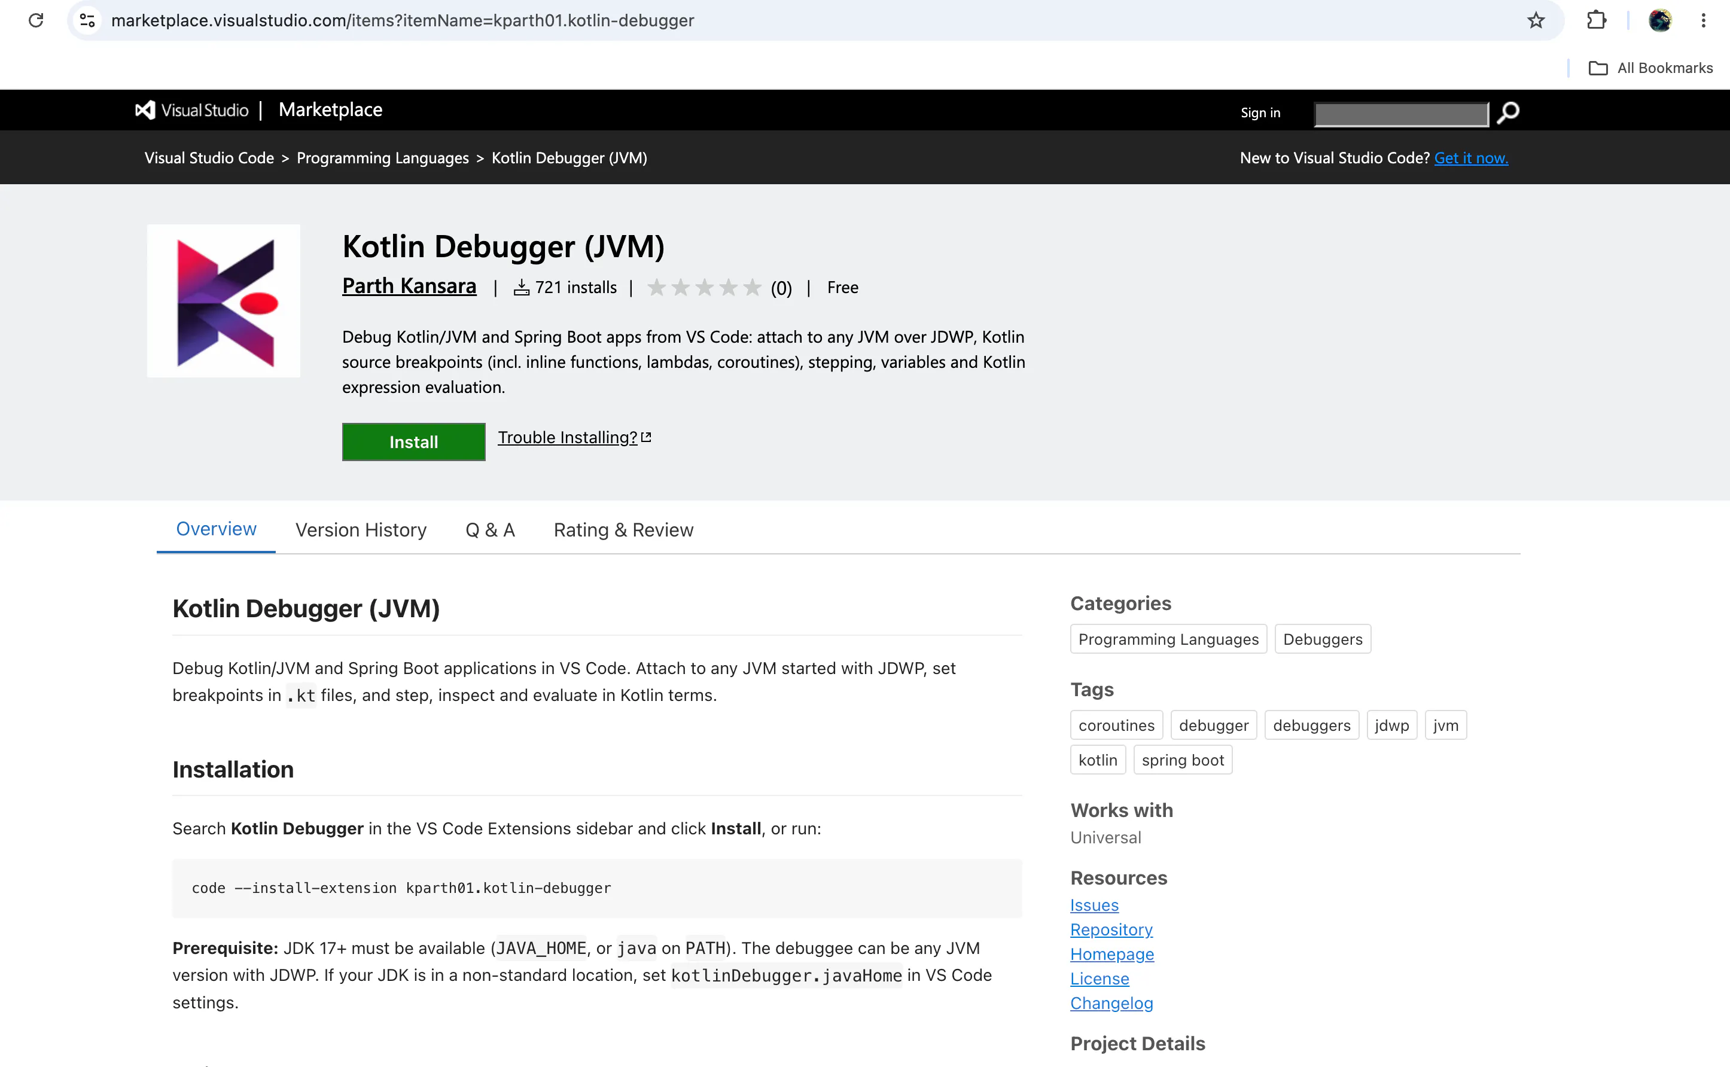Click the jdwp tag
1730x1067 pixels.
click(x=1391, y=725)
